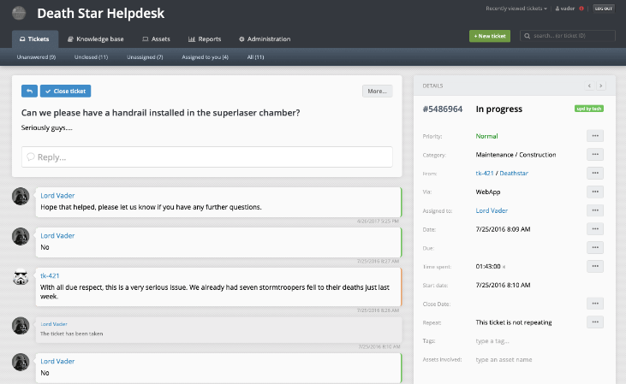This screenshot has width=626, height=384.
Task: Click ticket number #5486964
Action: pos(443,109)
